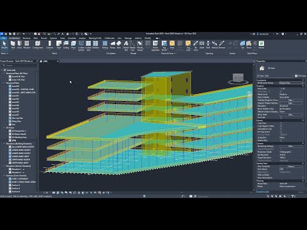The height and width of the screenshot is (230, 307).
Task: Click the View Template None button
Action: click(291, 166)
